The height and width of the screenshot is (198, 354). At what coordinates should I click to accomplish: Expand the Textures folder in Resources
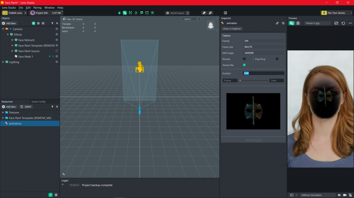[3, 112]
